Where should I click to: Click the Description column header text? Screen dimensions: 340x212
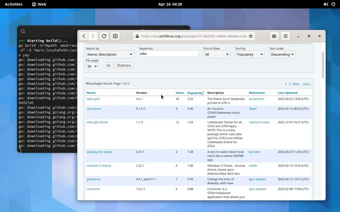point(216,93)
